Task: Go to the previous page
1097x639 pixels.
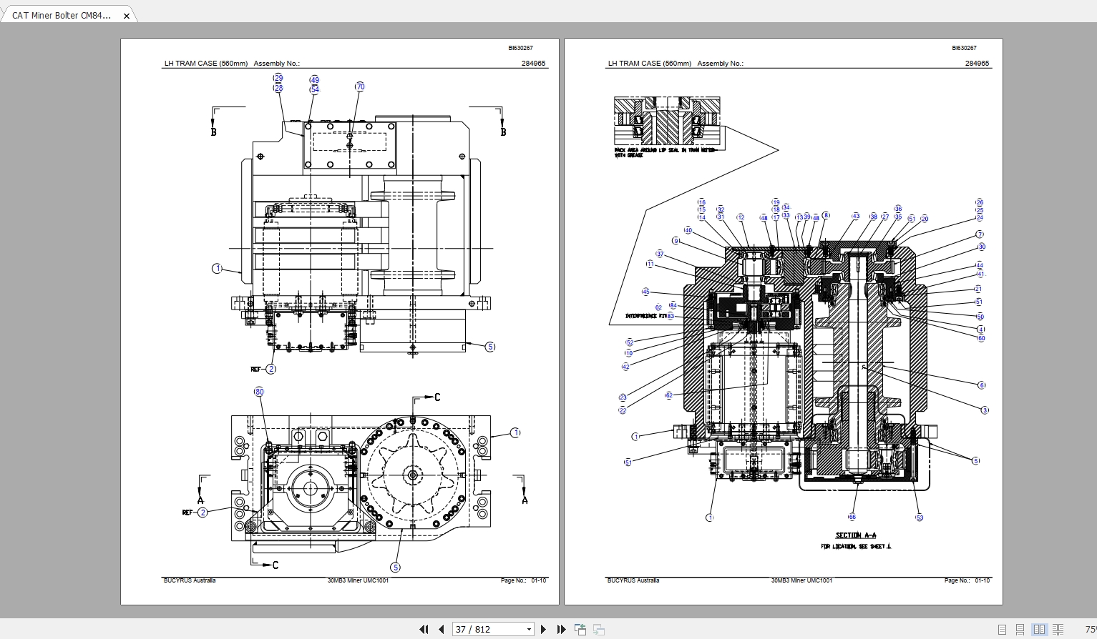Action: point(441,629)
